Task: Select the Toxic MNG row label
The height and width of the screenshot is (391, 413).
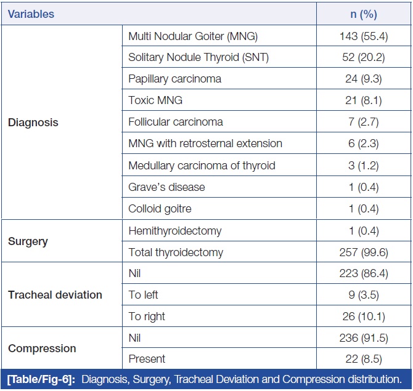Action: coord(155,100)
